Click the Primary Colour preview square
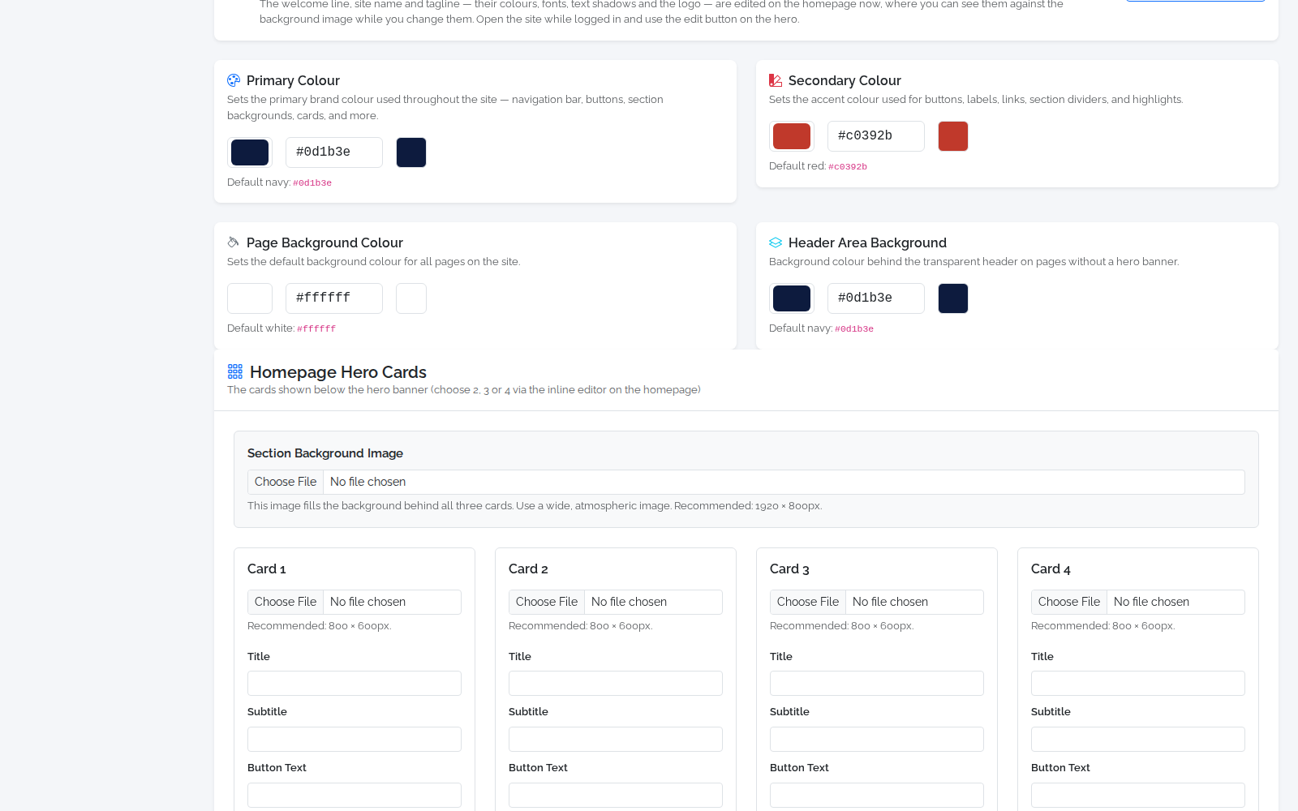The width and height of the screenshot is (1298, 811). click(411, 152)
